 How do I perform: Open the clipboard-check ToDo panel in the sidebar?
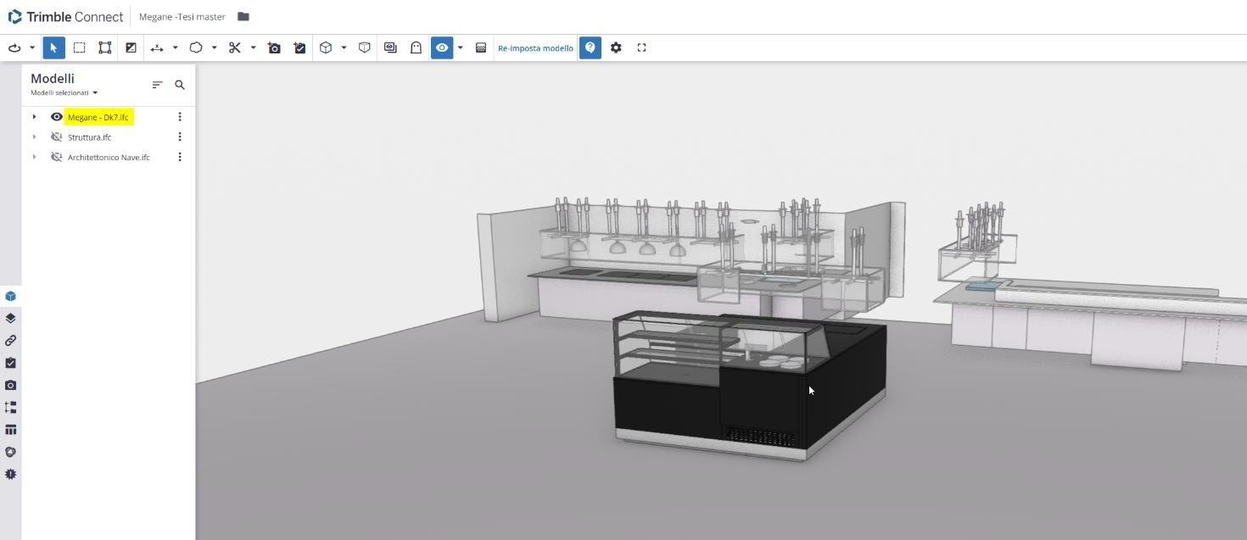[10, 363]
